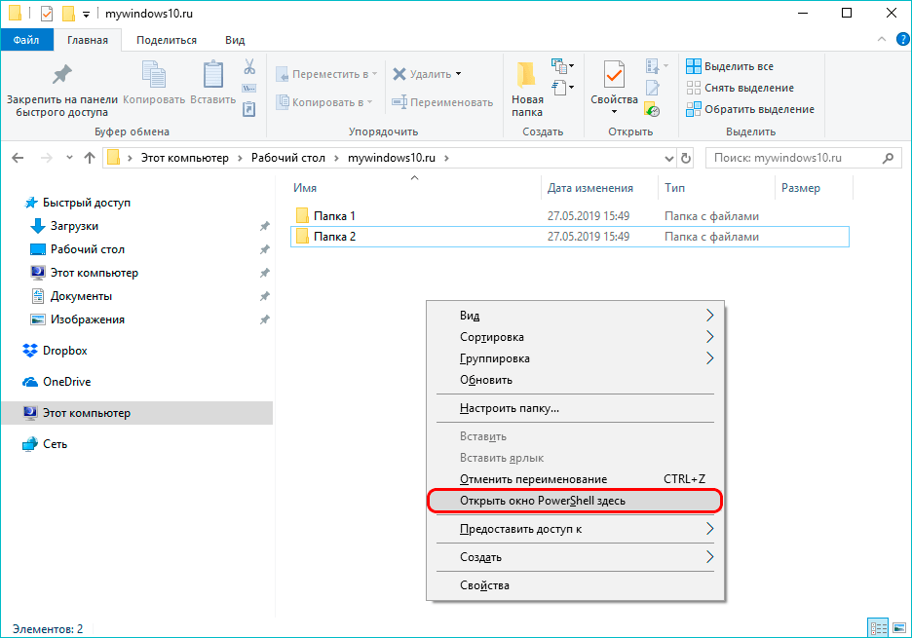Click the Paste clipboard icon
Screen dimensions: 912x638
click(212, 78)
